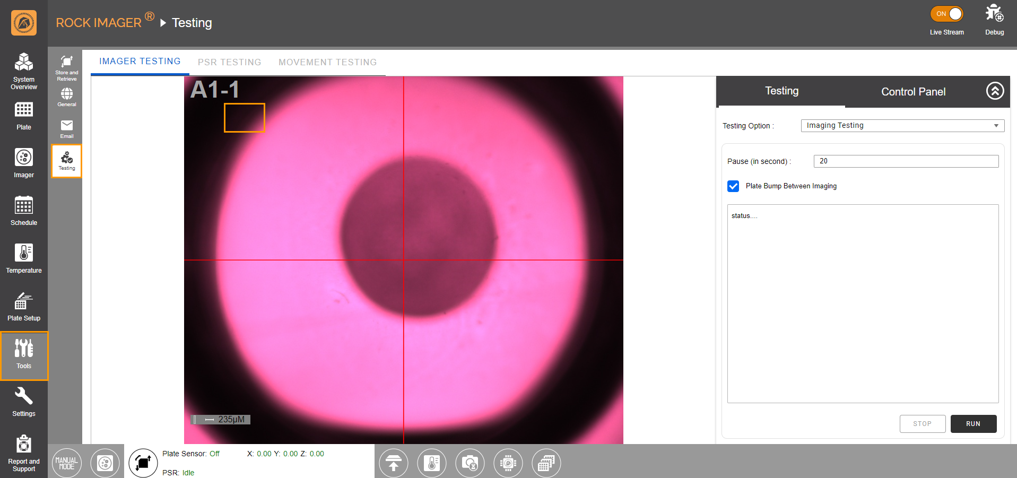Open the Plate section
Image resolution: width=1017 pixels, height=478 pixels.
pyautogui.click(x=24, y=116)
